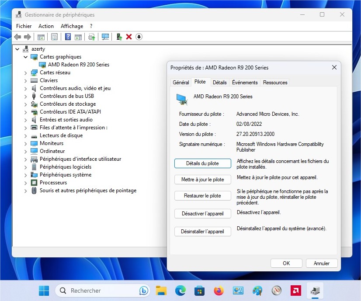
Task: Click the black down-arrow disable device icon
Action: pos(139,37)
